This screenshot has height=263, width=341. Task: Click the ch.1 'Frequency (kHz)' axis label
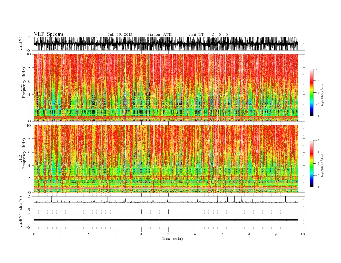coord(24,83)
